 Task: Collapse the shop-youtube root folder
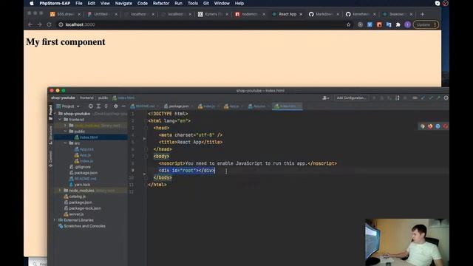tap(55, 114)
